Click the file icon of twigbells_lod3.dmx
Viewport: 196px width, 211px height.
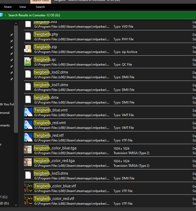click(x=28, y=175)
